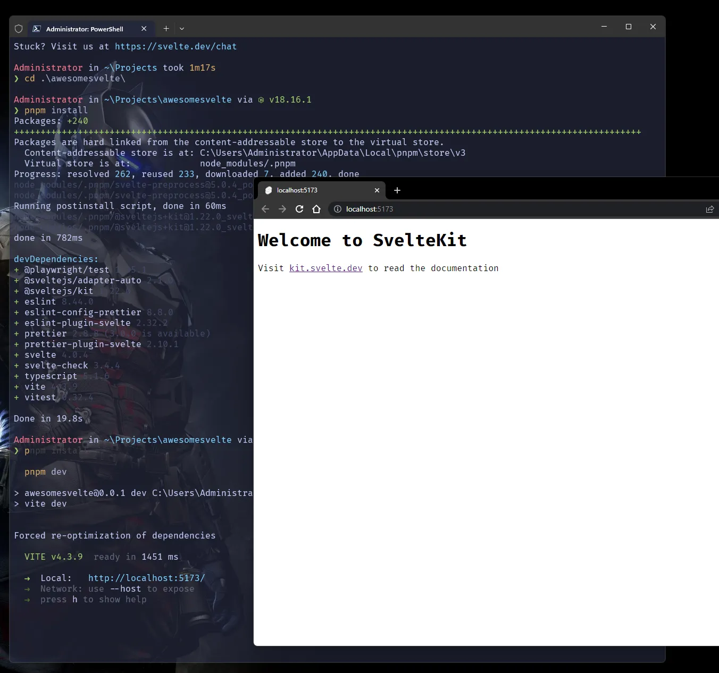Open the kit.svelte.dev documentation link
Viewport: 719px width, 673px height.
tap(325, 268)
